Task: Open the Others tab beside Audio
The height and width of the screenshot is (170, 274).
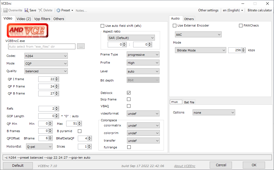Action: [x=189, y=19]
